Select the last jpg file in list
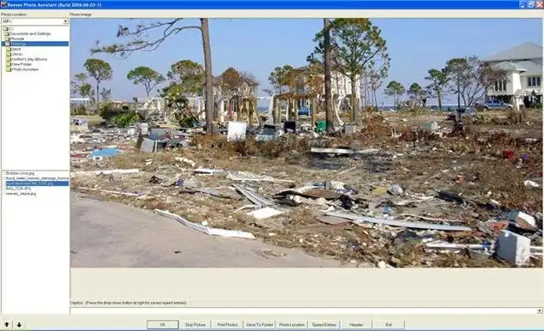 pyautogui.click(x=21, y=194)
